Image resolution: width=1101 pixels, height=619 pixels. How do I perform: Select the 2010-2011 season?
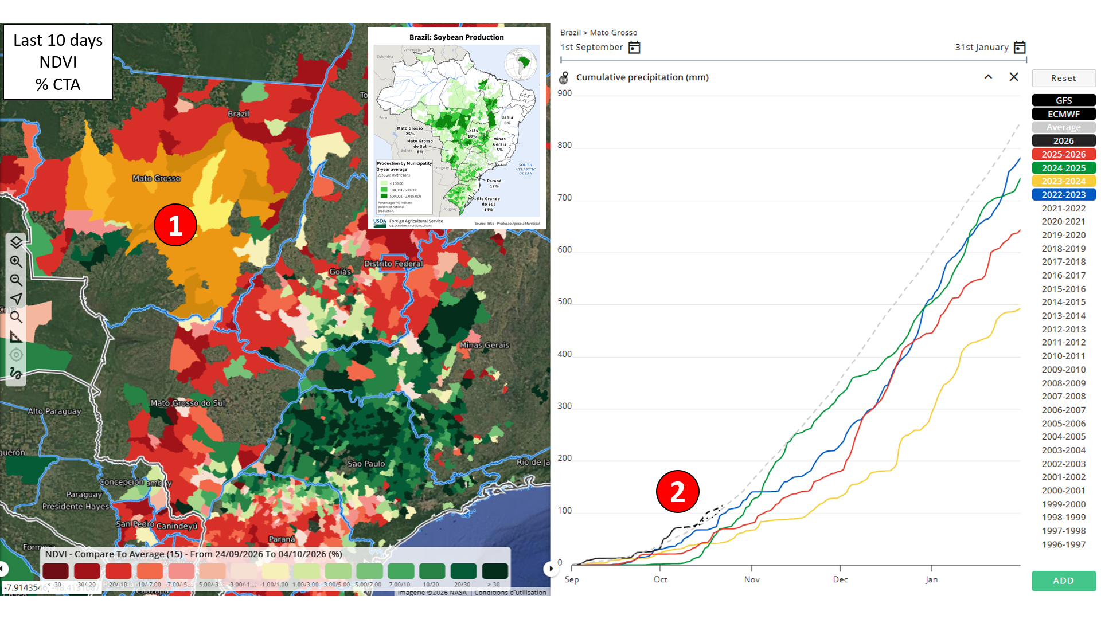point(1064,356)
